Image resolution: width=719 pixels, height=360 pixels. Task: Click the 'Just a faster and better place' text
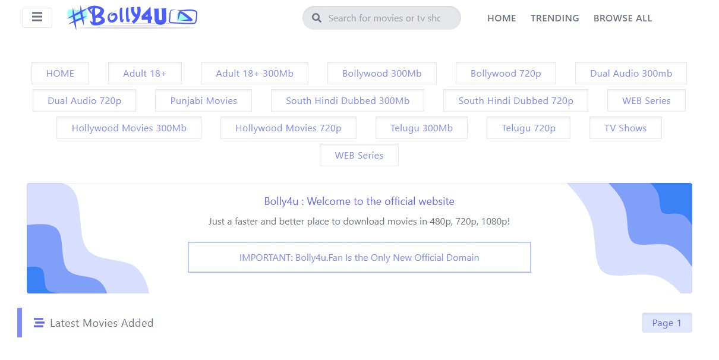[x=359, y=221]
